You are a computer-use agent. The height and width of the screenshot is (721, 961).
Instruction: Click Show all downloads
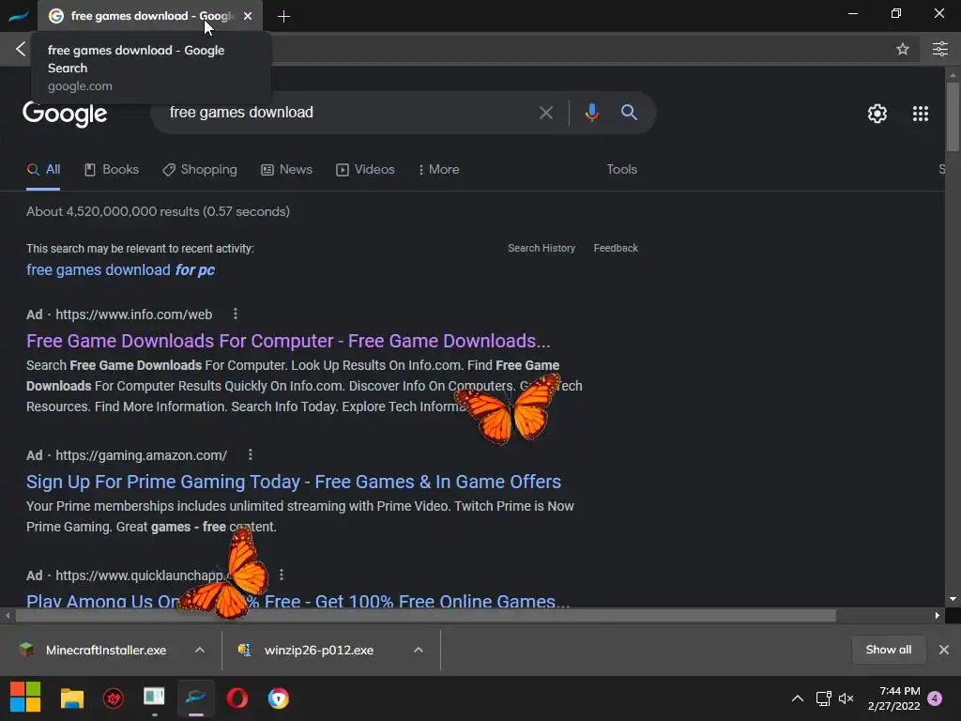(888, 650)
